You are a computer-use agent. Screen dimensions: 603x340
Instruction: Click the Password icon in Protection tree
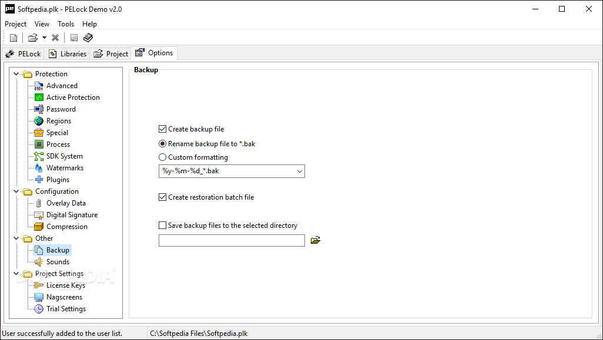point(39,109)
